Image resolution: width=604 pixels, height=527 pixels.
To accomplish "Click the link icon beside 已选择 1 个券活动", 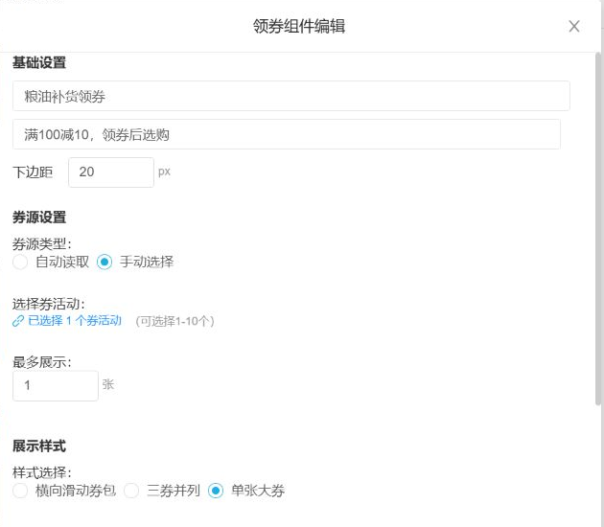I will (x=18, y=321).
